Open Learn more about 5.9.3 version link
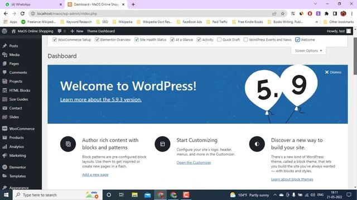 [101, 99]
